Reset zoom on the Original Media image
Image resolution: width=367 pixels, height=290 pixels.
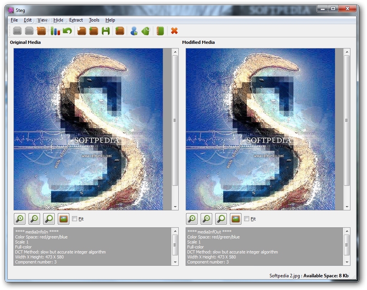(x=49, y=219)
